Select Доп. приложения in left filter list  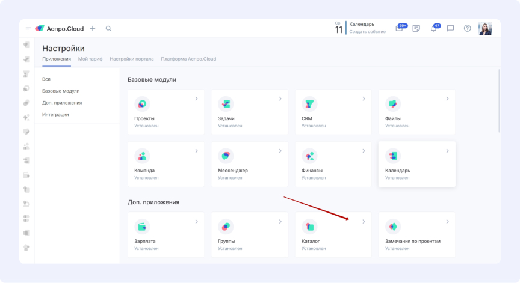point(62,103)
